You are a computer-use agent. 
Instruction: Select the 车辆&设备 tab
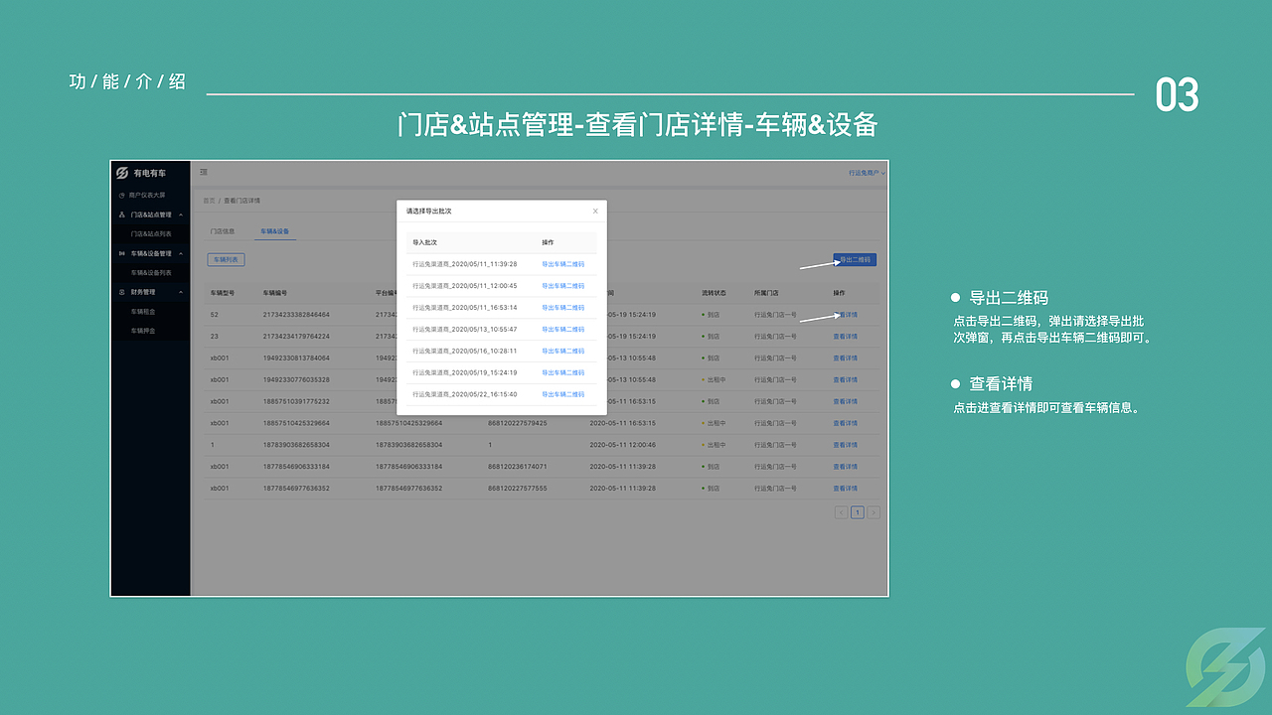273,231
